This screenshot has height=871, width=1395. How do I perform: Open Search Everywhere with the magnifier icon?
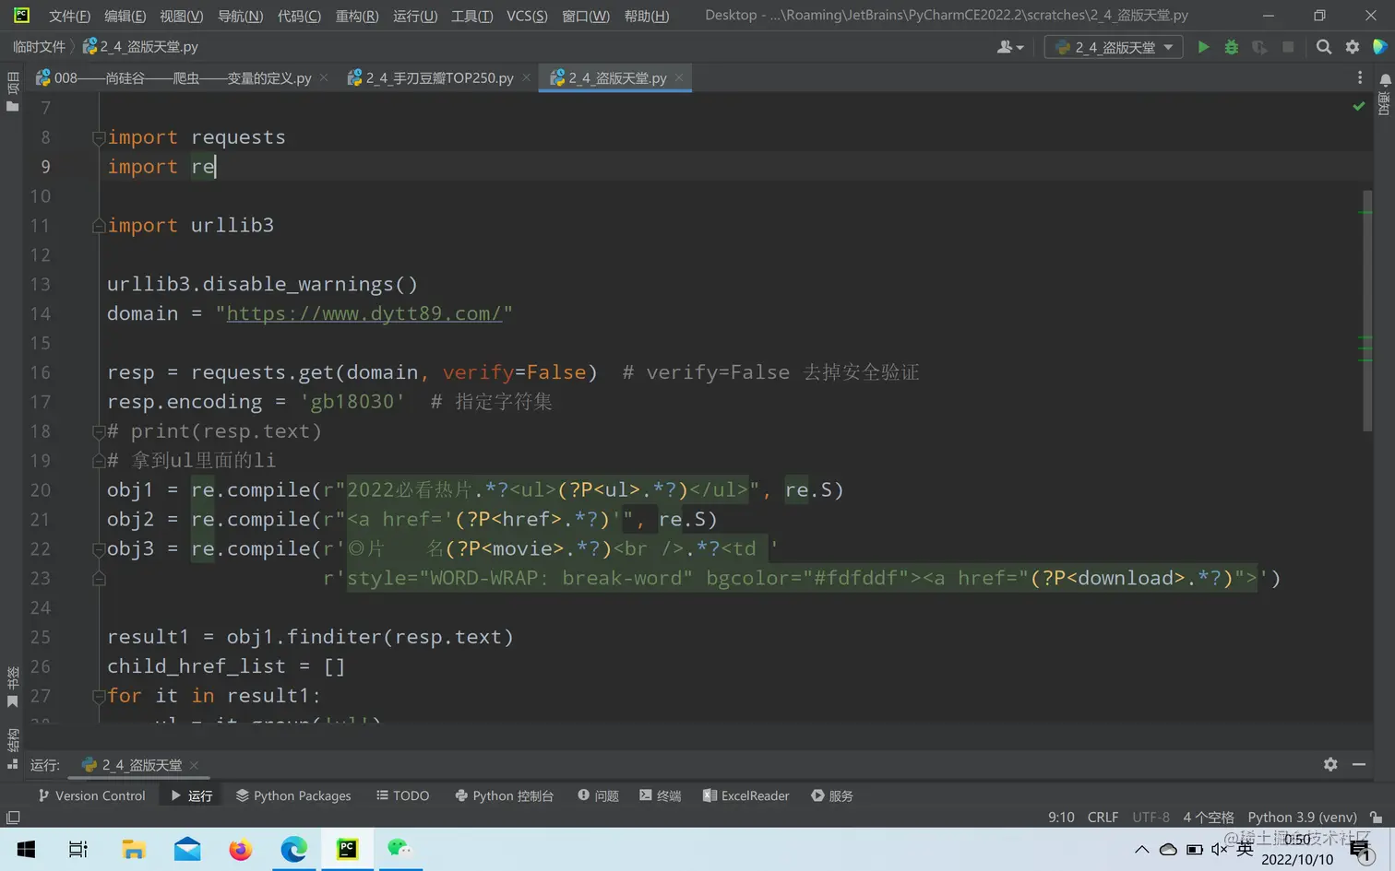click(x=1324, y=47)
